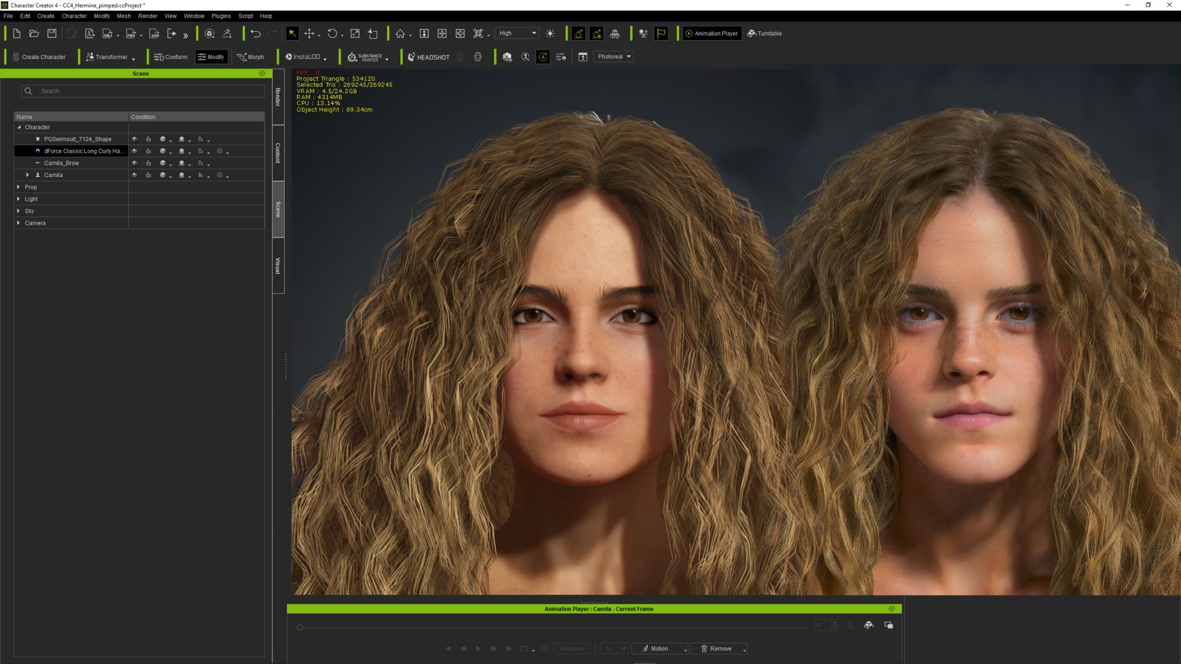Click the New Project icon
Viewport: 1181px width, 664px height.
pos(17,34)
